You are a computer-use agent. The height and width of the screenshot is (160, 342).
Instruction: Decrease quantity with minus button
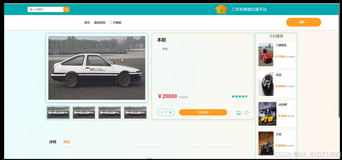[x=161, y=112]
